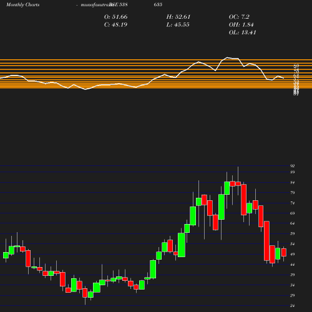Select the high value H: 52.61

[178, 17]
